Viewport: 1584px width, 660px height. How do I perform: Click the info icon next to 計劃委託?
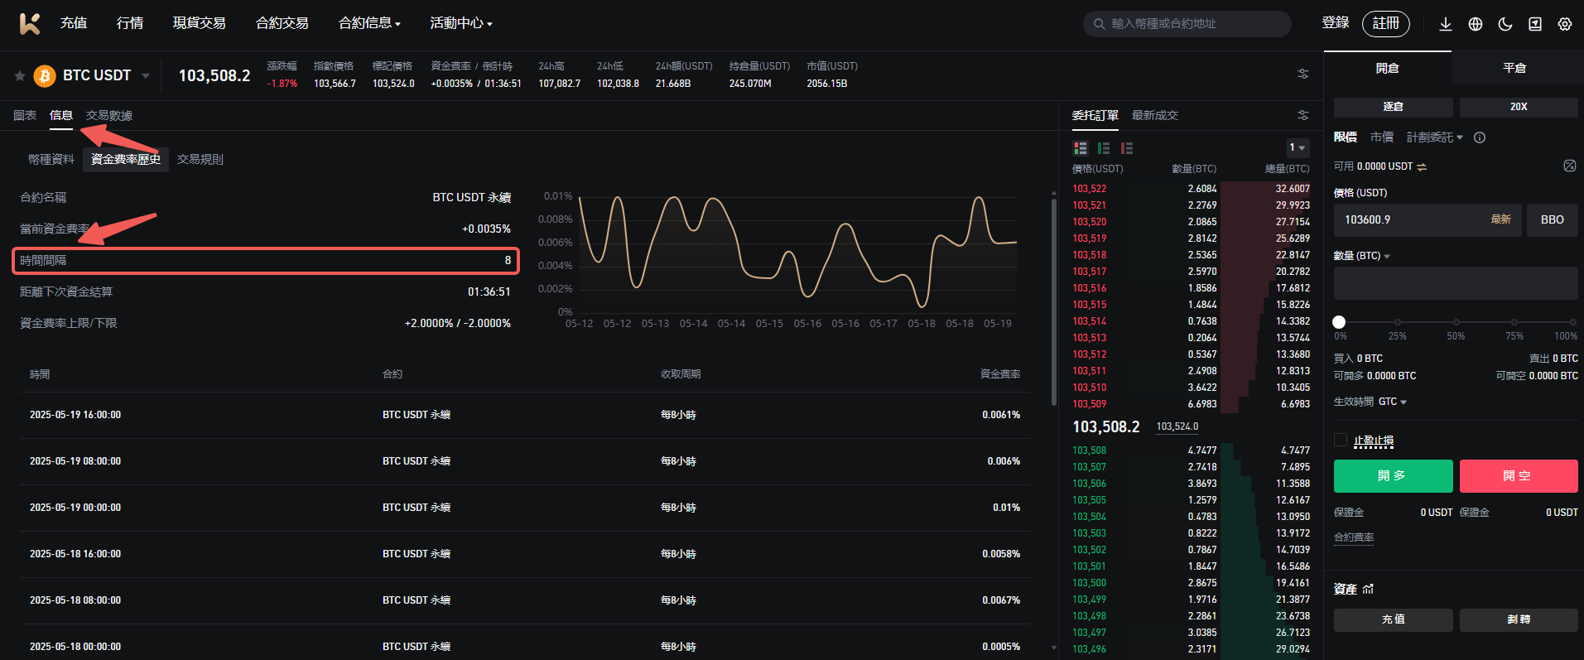pyautogui.click(x=1480, y=137)
